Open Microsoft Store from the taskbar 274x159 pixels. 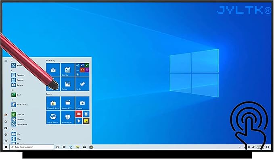[91, 147]
